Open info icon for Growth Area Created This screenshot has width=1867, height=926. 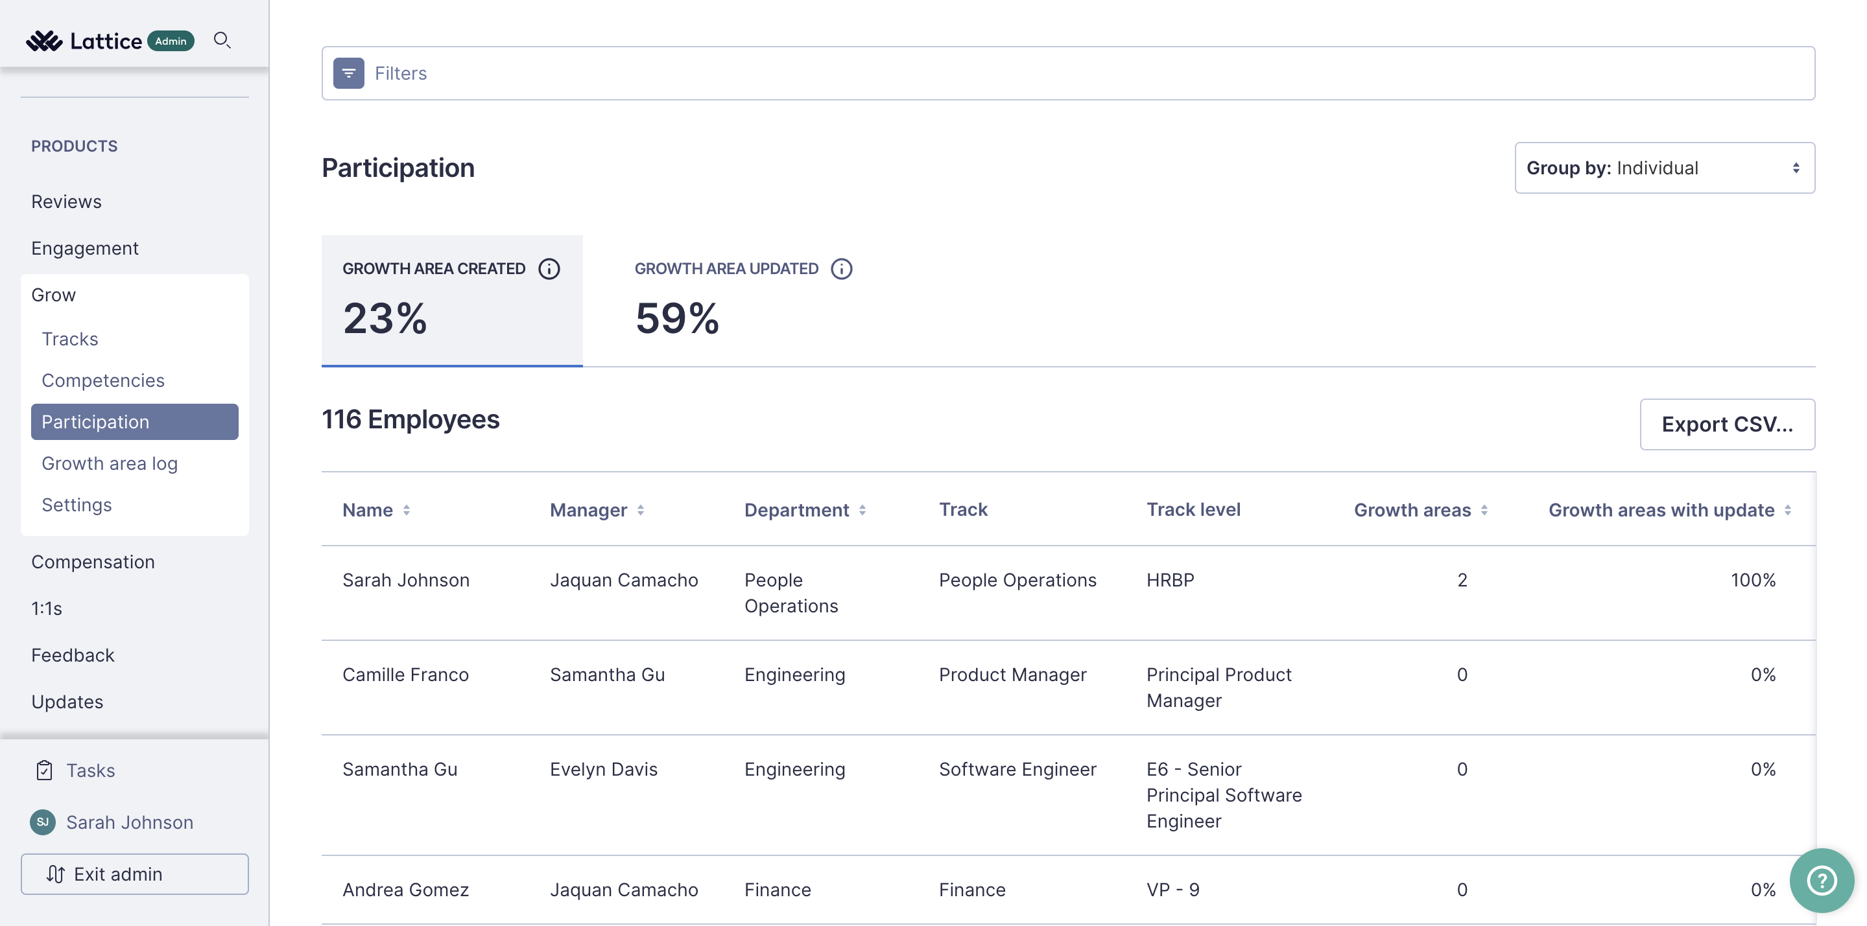click(549, 269)
